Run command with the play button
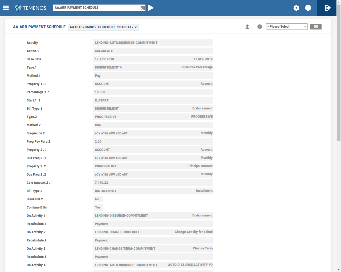This screenshot has width=341, height=272. click(x=151, y=8)
